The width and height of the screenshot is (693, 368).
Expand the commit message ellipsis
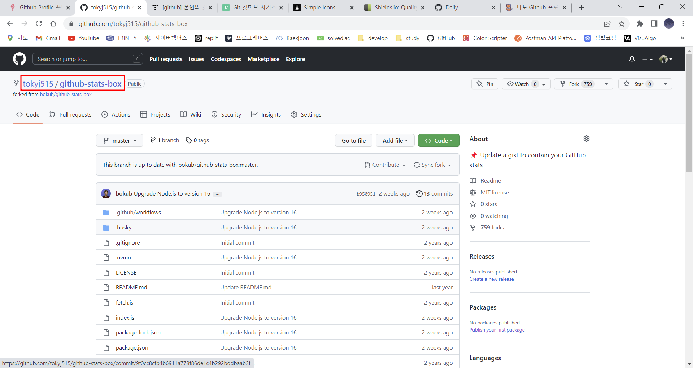coord(217,194)
